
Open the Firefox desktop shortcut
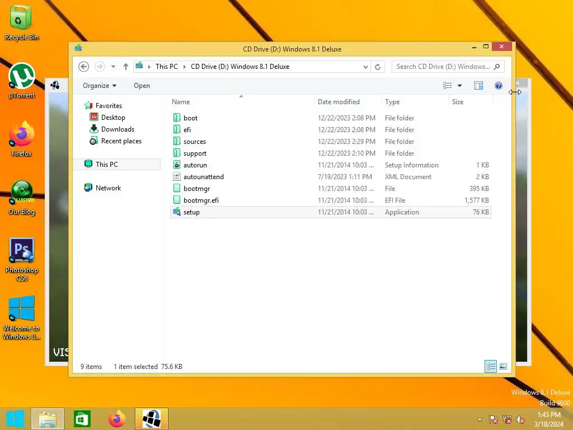coord(22,139)
